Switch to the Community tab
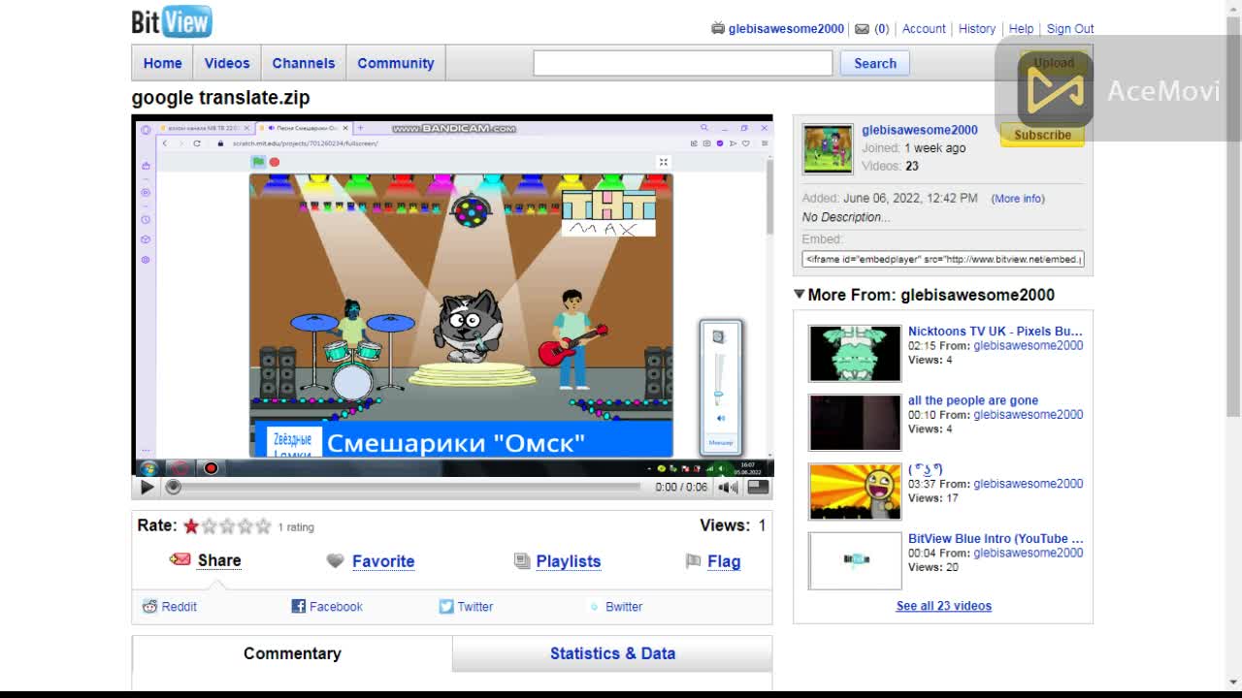Screen dimensions: 1242x698 (x=396, y=63)
